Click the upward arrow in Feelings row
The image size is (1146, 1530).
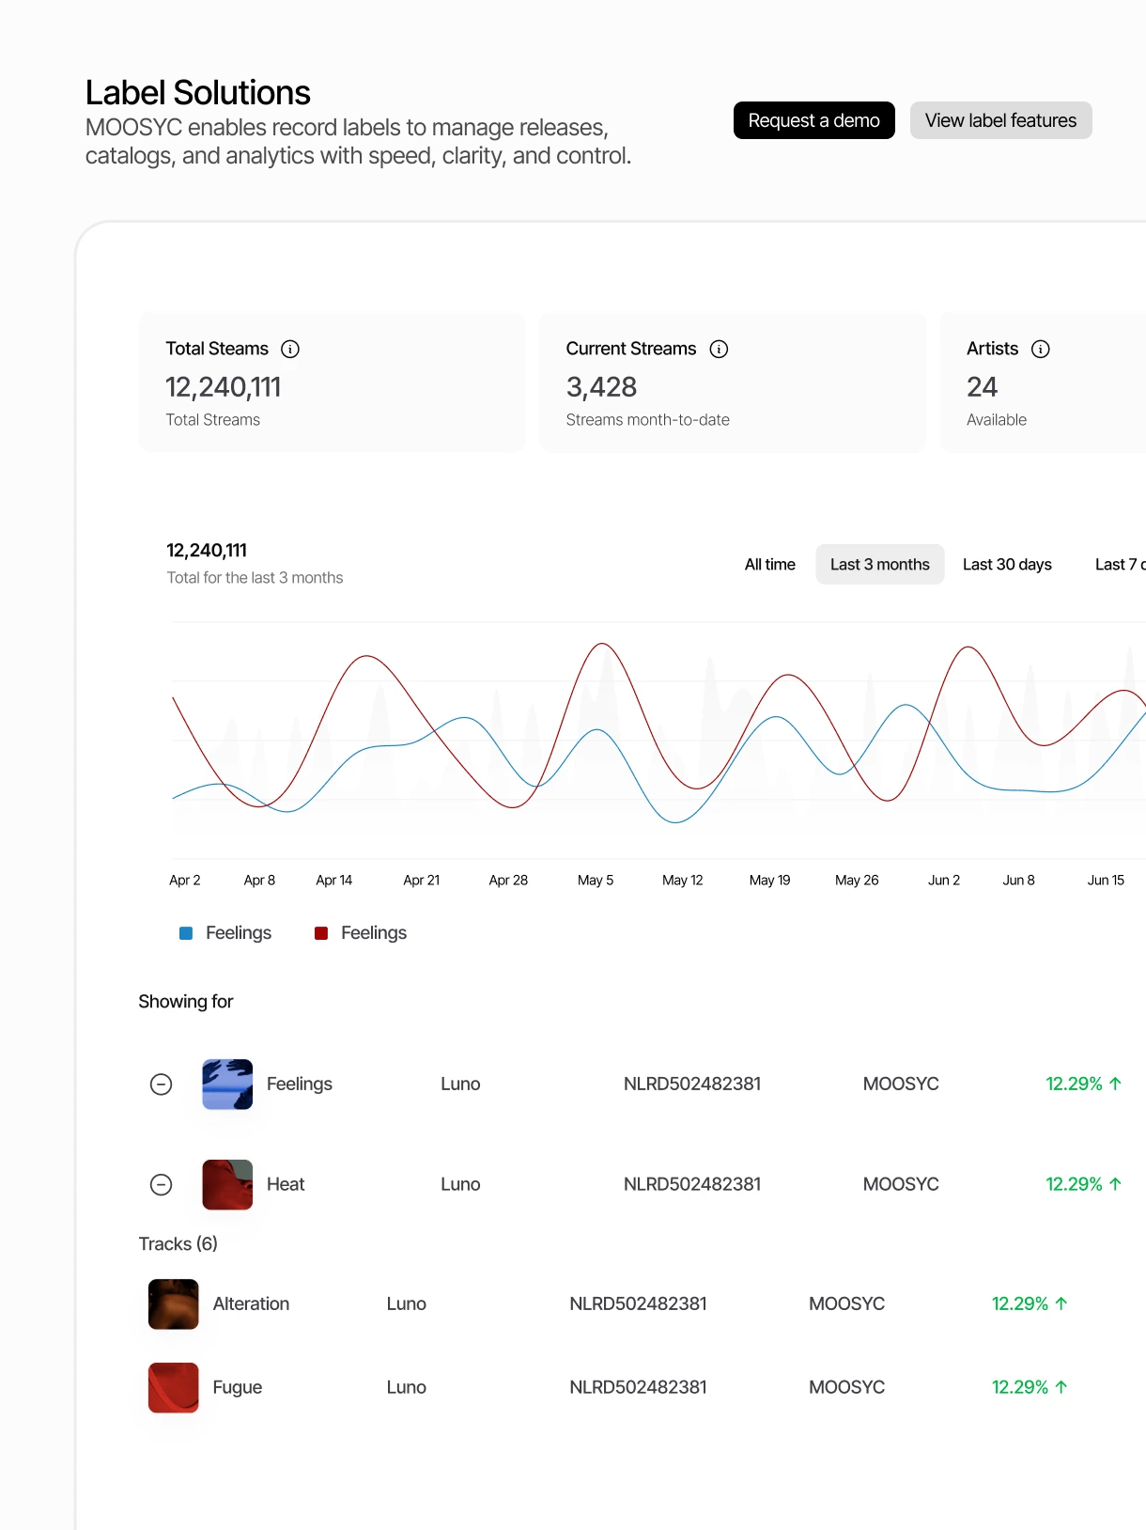click(1116, 1084)
